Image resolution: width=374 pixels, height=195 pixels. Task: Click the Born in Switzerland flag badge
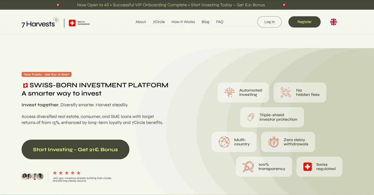pos(79,23)
